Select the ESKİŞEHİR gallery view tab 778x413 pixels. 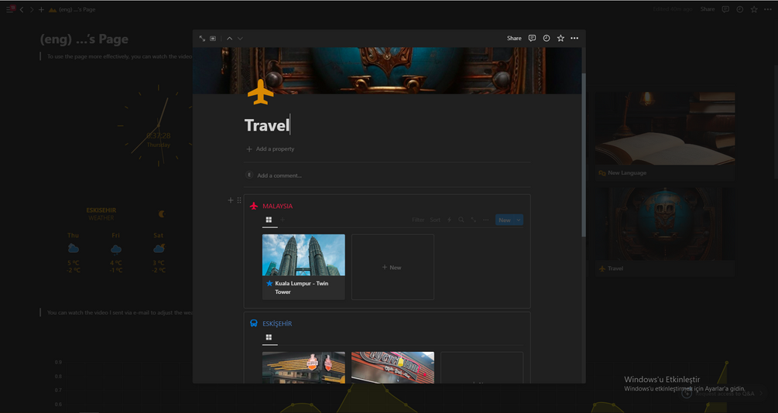coord(269,337)
